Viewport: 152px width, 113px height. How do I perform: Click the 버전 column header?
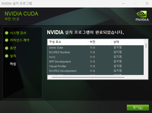pyautogui.click(x=100, y=42)
